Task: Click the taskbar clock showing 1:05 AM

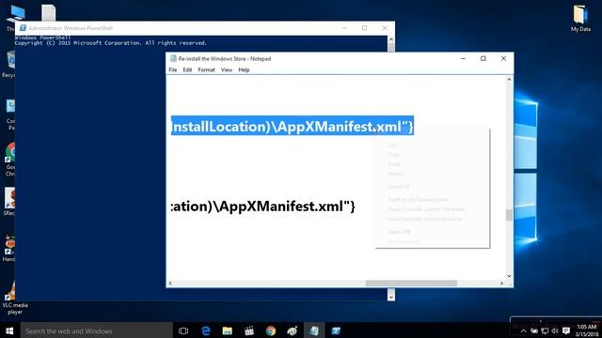Action: click(587, 330)
